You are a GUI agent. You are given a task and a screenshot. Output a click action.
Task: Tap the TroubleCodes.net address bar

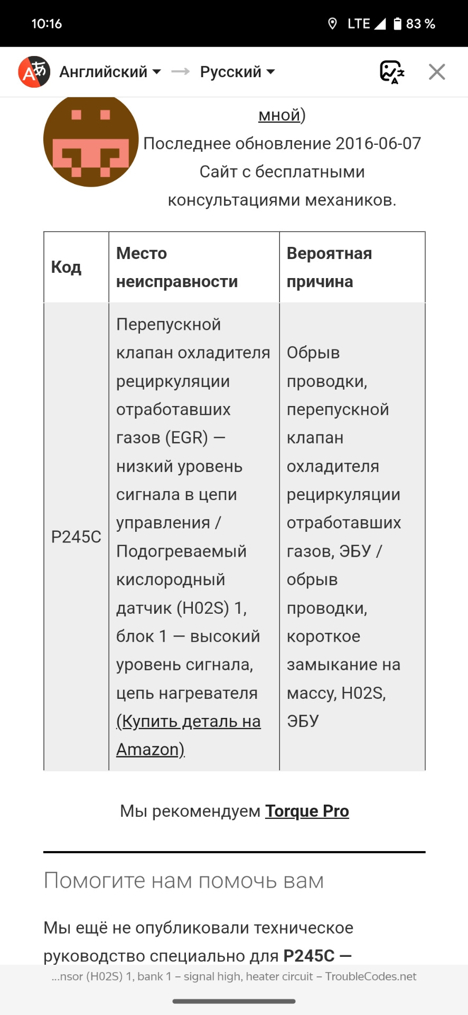pyautogui.click(x=234, y=976)
